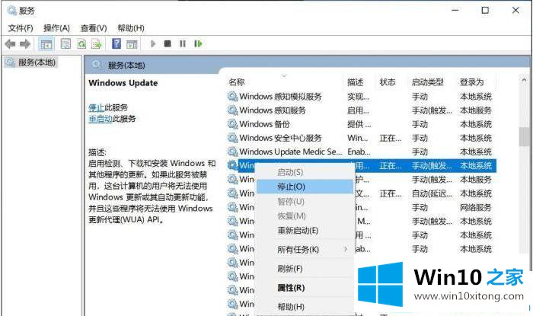Select the Windows 感知模拟服务 row name
This screenshot has height=316, width=533.
click(x=280, y=97)
